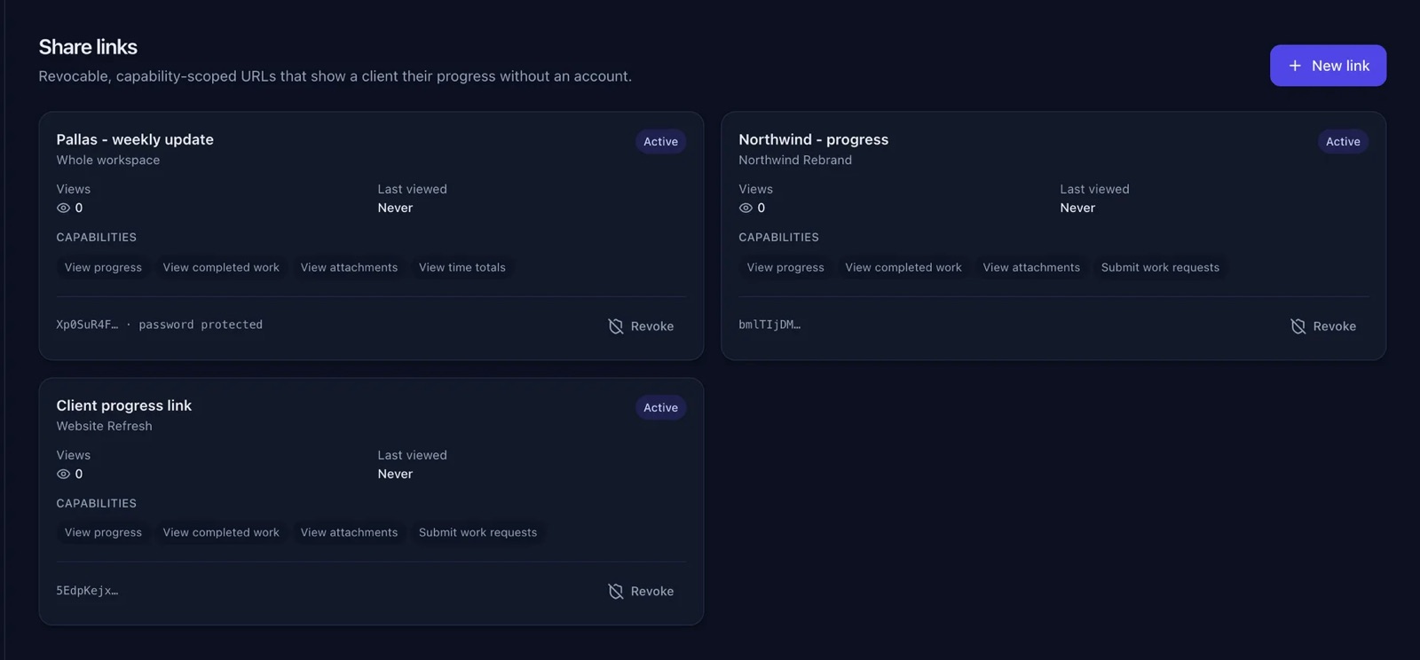This screenshot has height=660, width=1420.
Task: Click the 5EdpKejx… link token text
Action: (87, 591)
